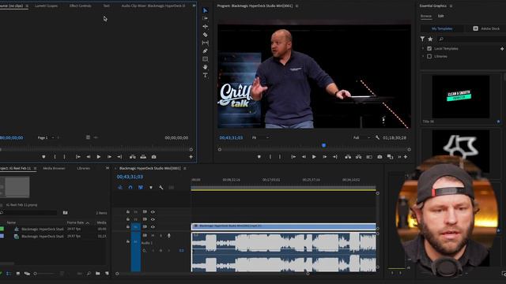Toggle middle video track eye visibility
This screenshot has width=506, height=284.
tap(153, 219)
